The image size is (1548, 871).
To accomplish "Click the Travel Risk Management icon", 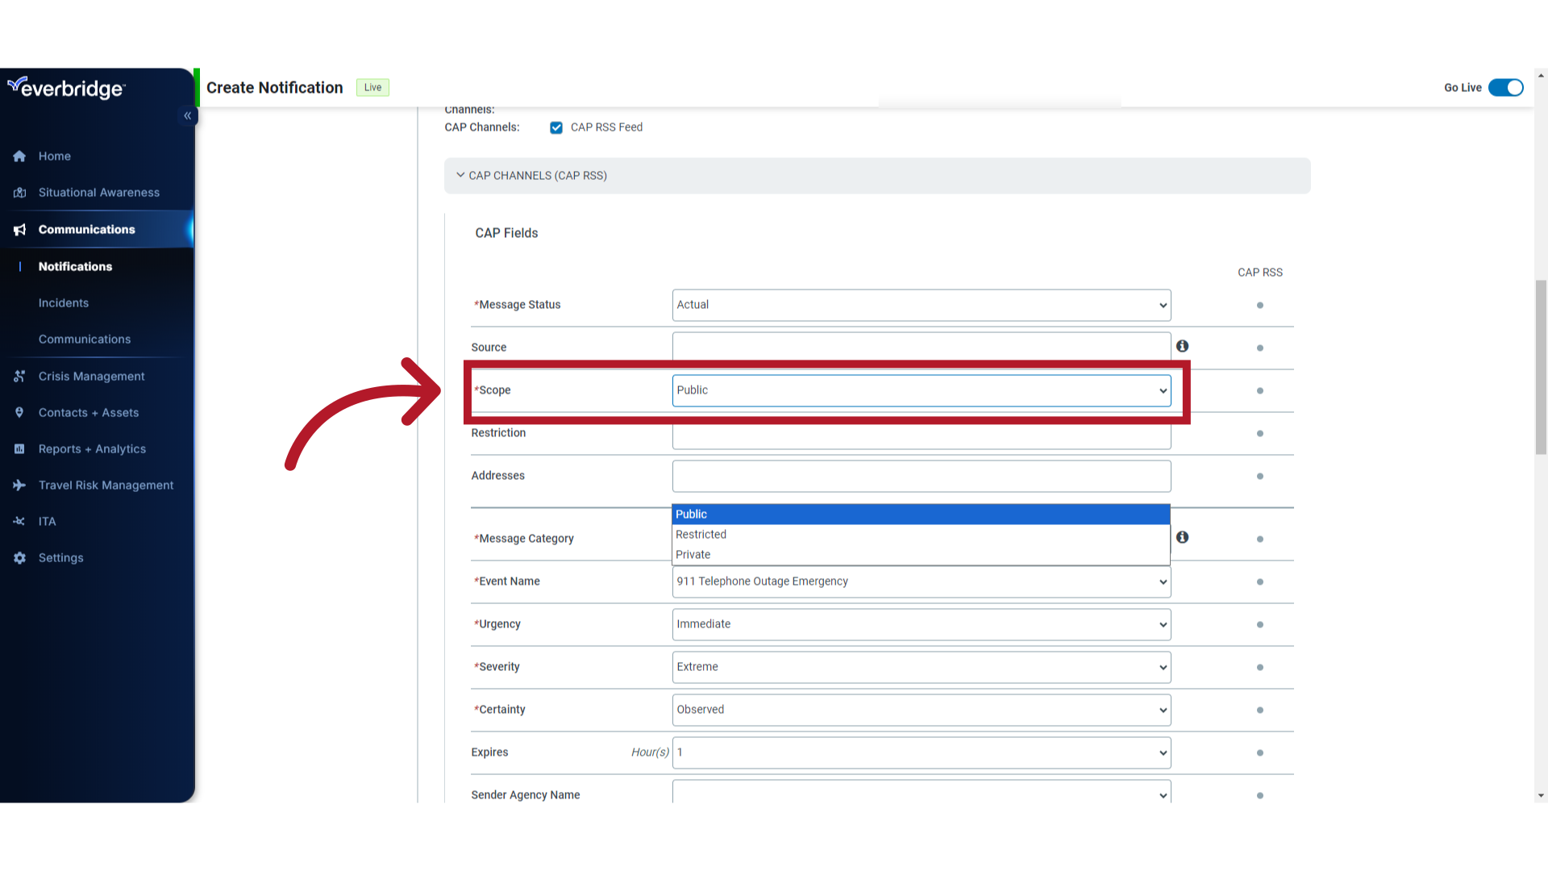I will click(19, 485).
